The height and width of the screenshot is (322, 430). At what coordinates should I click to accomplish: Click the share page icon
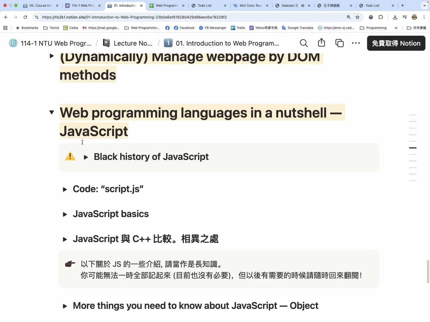tap(321, 43)
